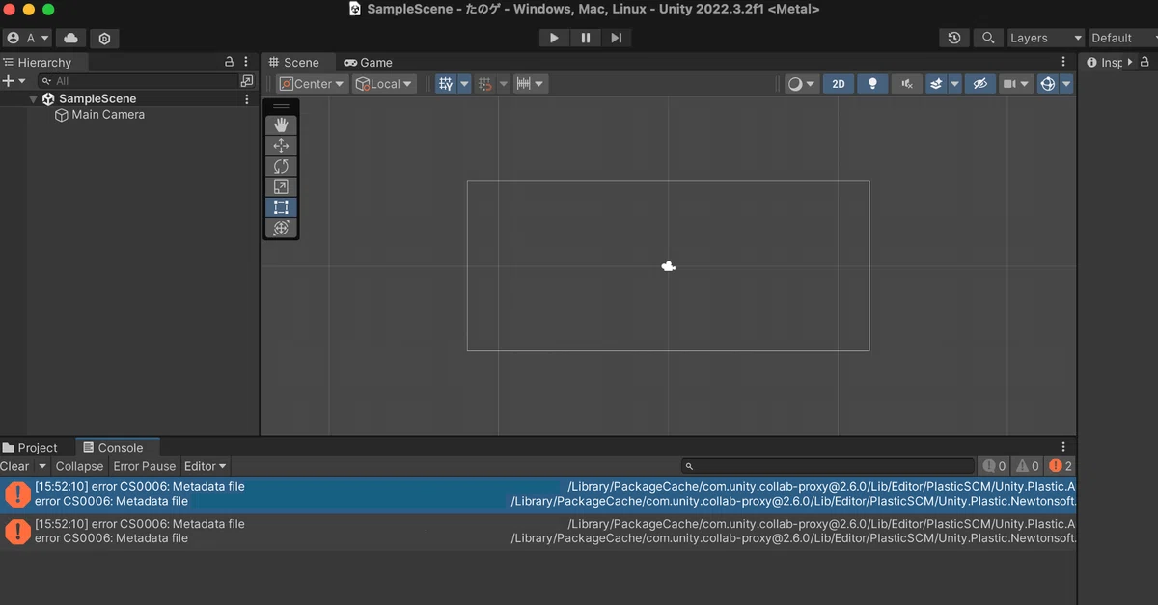Select the Inspector tab
Viewport: 1158px width, 605px height.
coord(1106,62)
